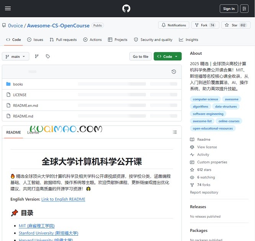The height and width of the screenshot is (241, 255).
Task: Click the books folder icon
Action: (8, 84)
